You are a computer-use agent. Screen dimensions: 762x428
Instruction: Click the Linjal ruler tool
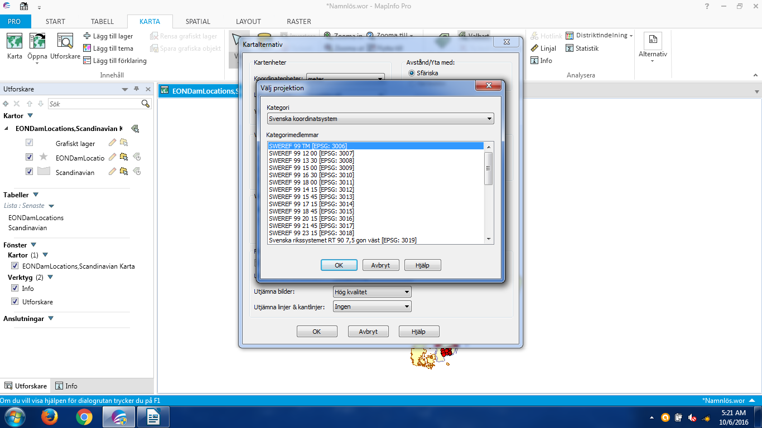[x=543, y=48]
